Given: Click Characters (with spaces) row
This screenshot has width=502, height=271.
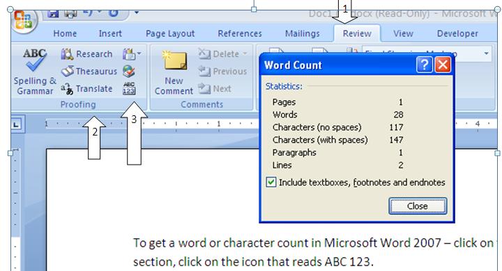Looking at the screenshot, I should tap(337, 140).
